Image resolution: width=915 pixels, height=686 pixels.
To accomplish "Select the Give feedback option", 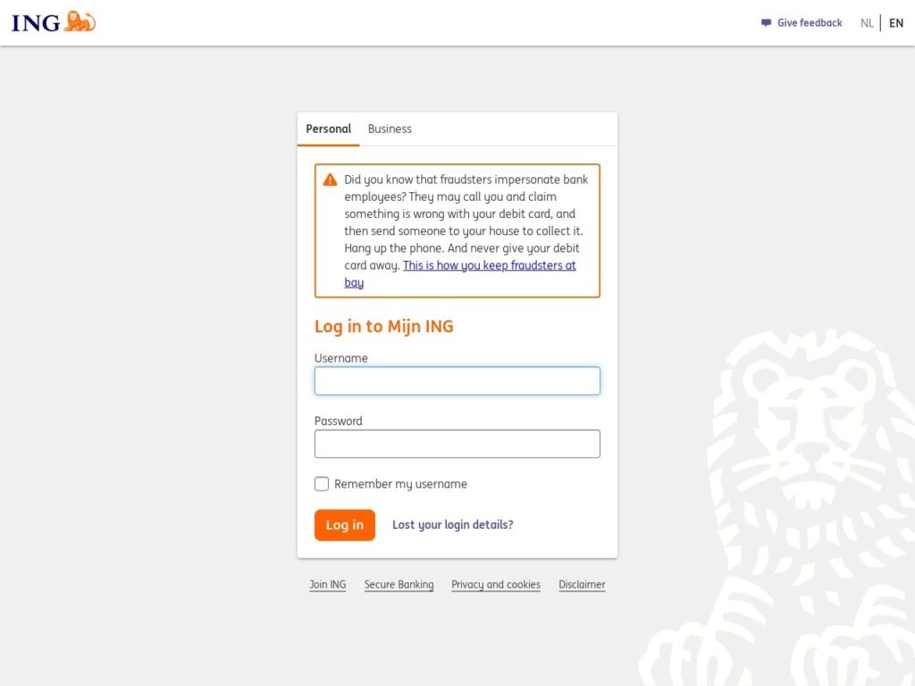I will pos(808,22).
